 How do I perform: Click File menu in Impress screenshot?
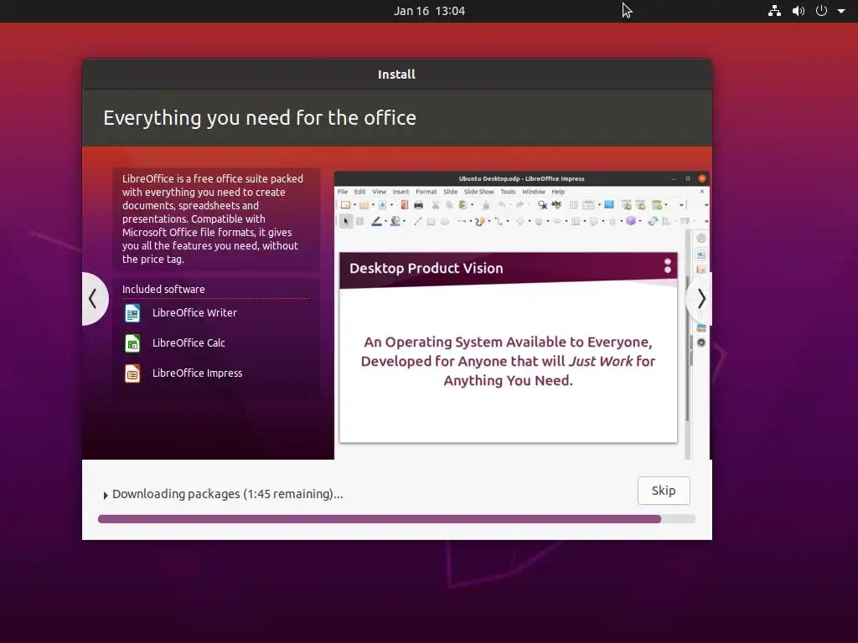(343, 192)
